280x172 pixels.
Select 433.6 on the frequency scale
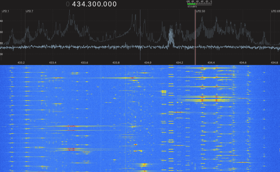[84, 62]
